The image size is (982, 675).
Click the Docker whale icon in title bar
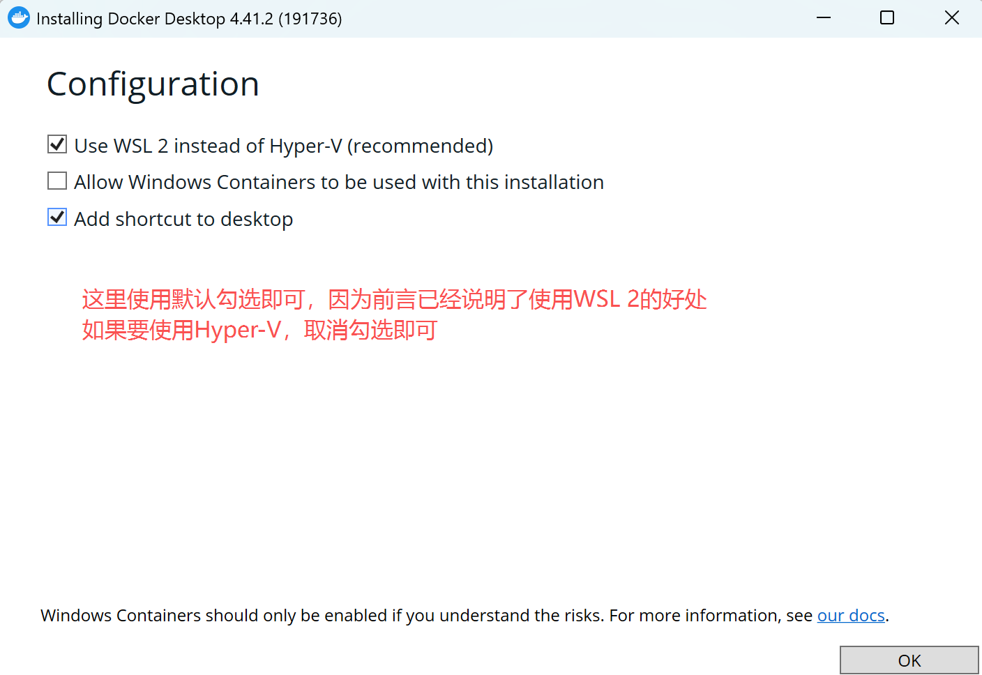pos(19,18)
